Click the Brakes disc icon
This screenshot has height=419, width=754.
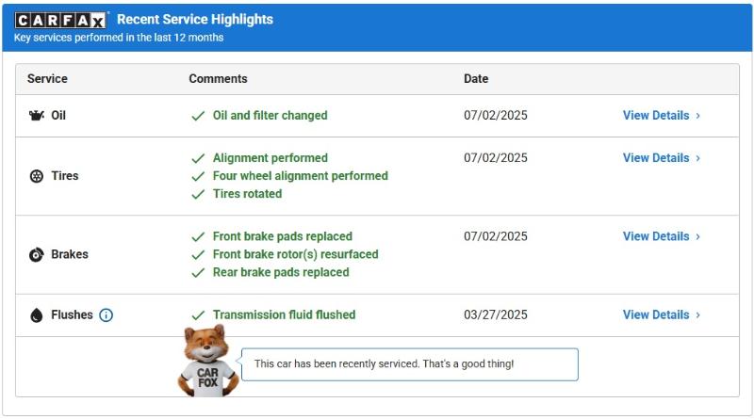click(x=37, y=254)
